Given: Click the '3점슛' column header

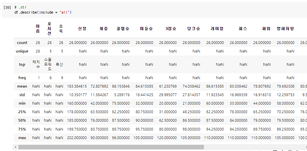Looking at the screenshot, I should [x=171, y=29].
